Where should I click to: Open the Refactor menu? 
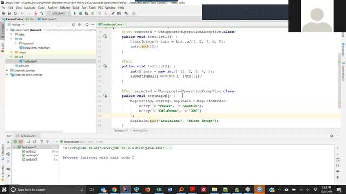pos(65,8)
